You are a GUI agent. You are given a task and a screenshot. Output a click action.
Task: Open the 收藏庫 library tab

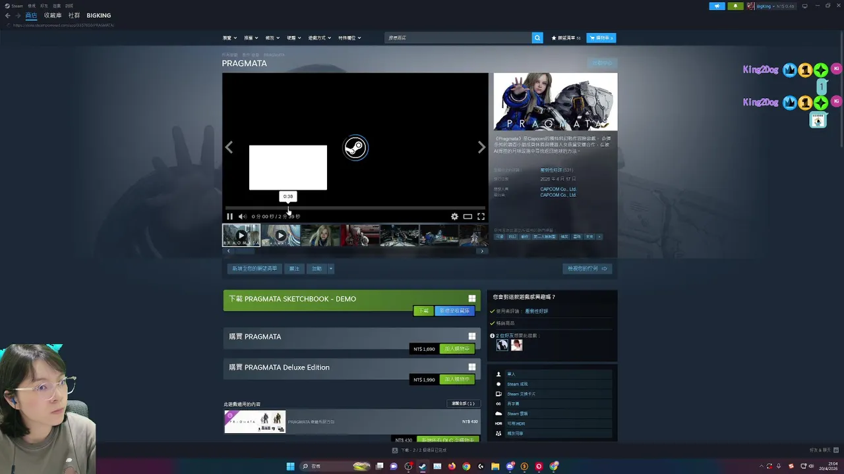tap(53, 15)
